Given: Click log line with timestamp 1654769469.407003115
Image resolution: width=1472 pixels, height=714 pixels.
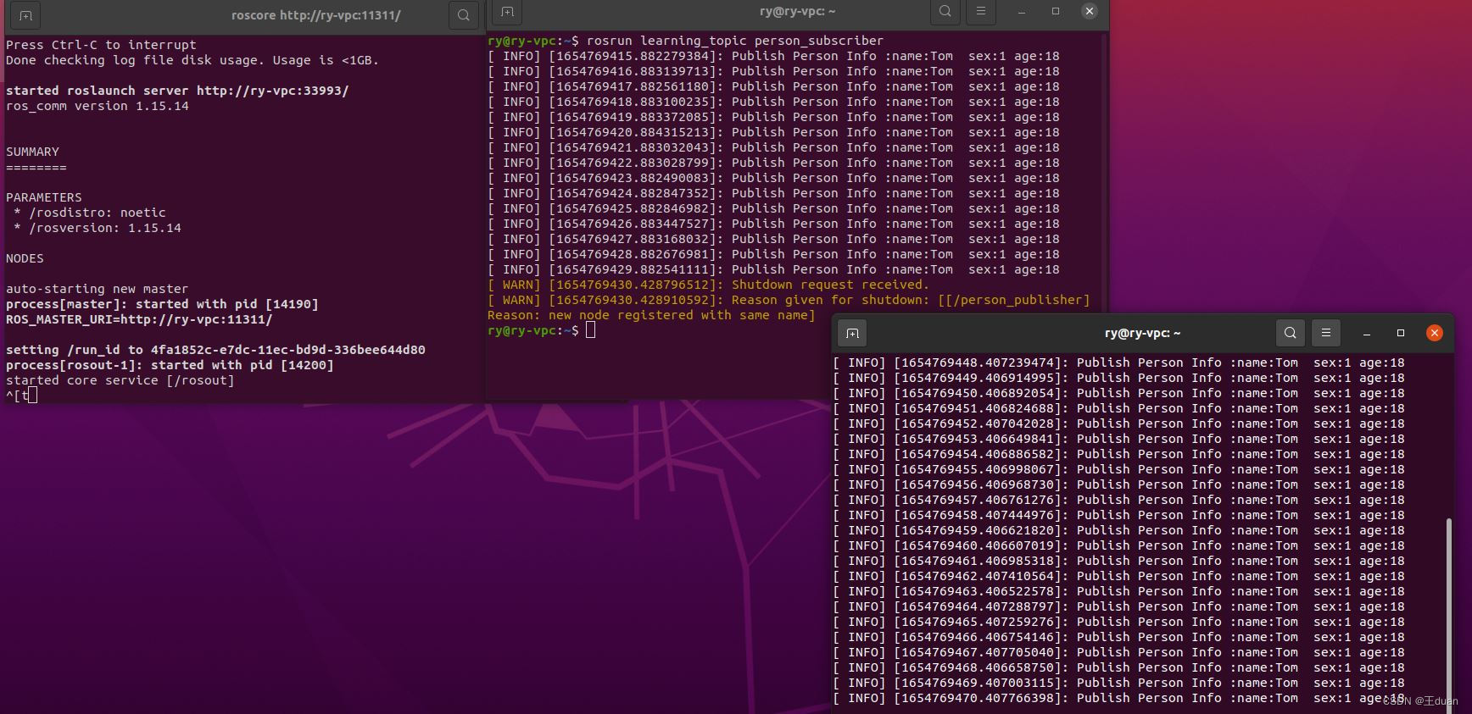Looking at the screenshot, I should [x=1118, y=683].
